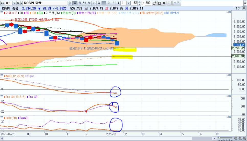Switch to daily chart with 일 button
Image resolution: width=247 pixels, height=141 pixels.
[70, 3]
